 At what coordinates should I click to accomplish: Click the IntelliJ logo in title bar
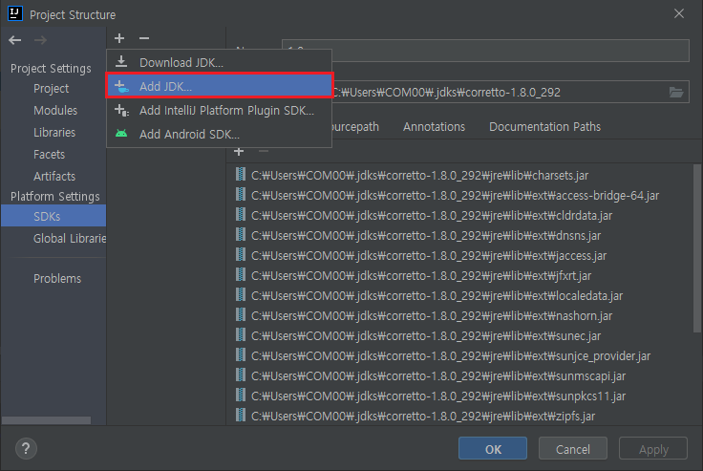pos(14,13)
